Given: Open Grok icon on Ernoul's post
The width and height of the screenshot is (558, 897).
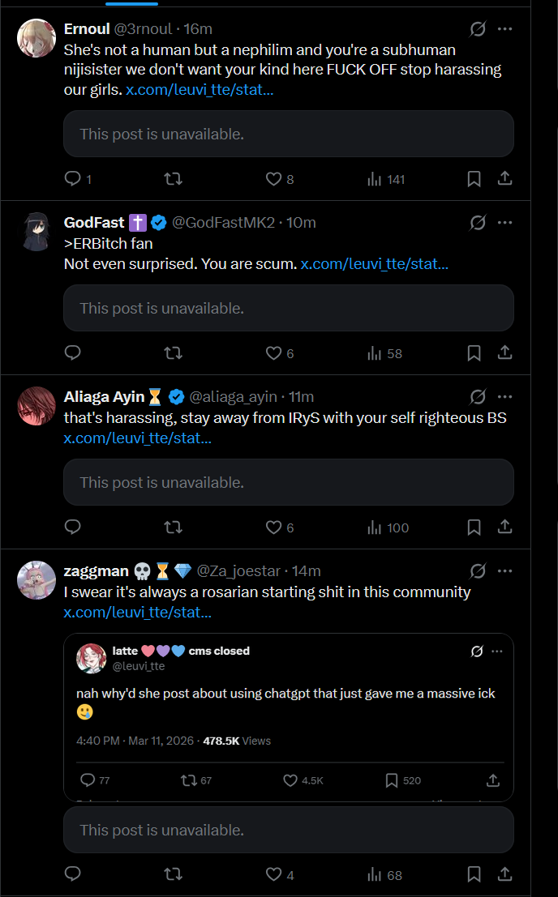Looking at the screenshot, I should click(x=478, y=29).
